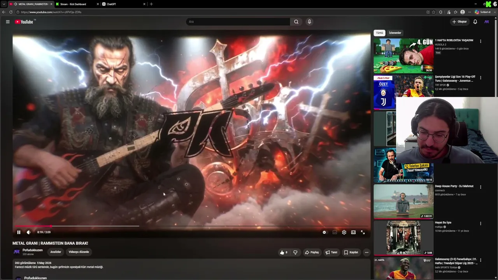498x280 pixels.
Task: Open options for 1 HAFTA ROBLOX'DA YAŞADIM
Action: (480, 41)
